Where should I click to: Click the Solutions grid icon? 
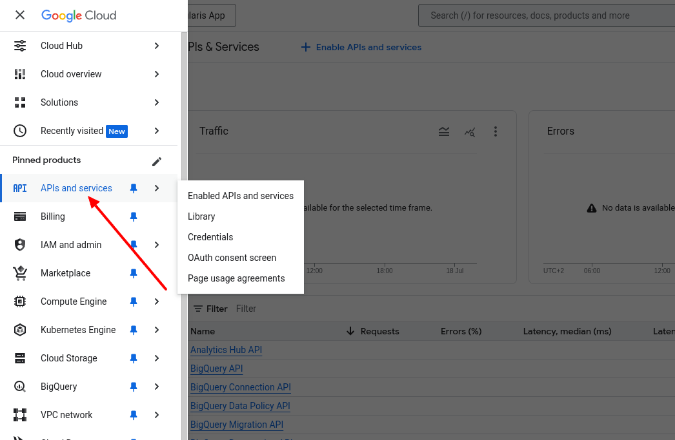20,102
